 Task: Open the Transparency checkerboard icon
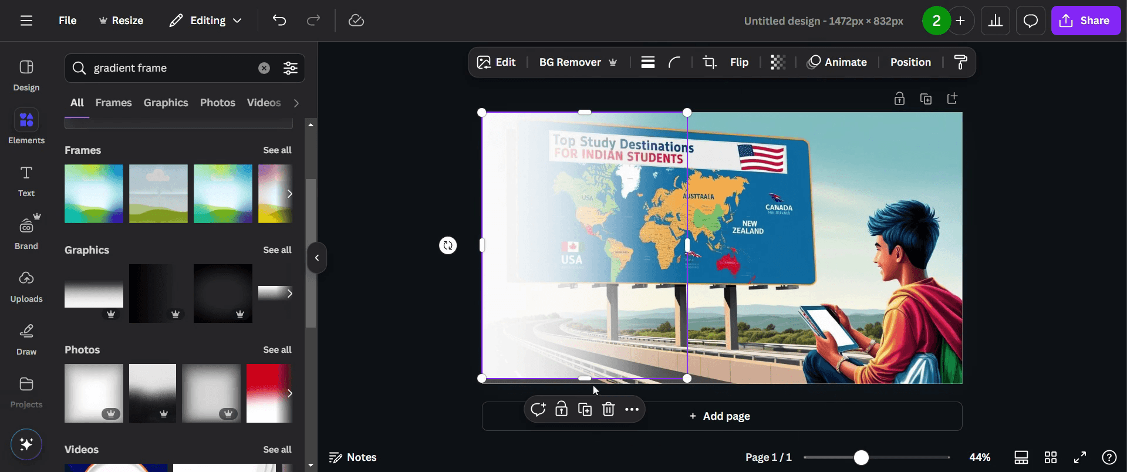pos(778,62)
